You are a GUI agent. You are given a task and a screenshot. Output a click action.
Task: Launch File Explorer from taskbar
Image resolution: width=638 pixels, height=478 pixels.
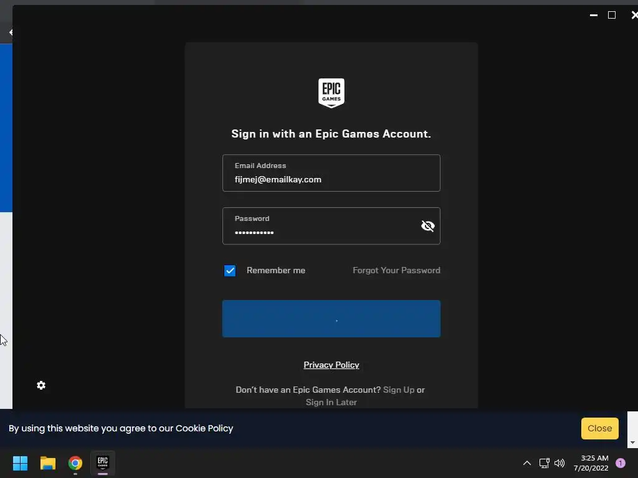(47, 463)
